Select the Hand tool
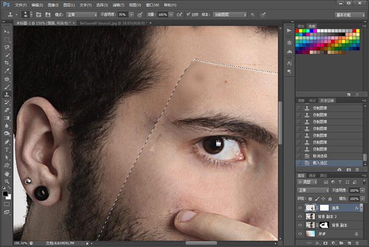Screen dimensions: 369x247 tap(7, 174)
